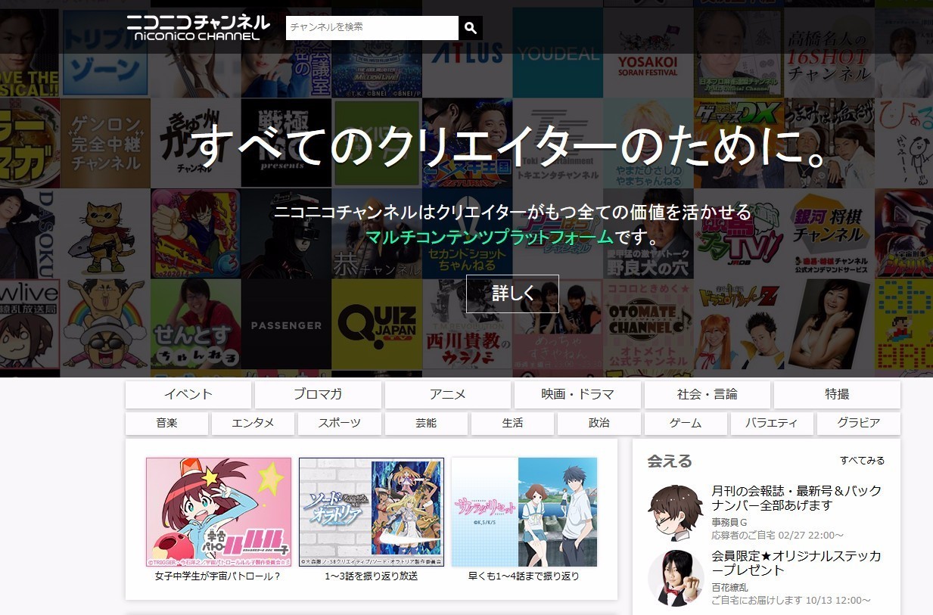
Task: Open the 女子中学生が宇宙パトロール? link
Action: click(x=218, y=576)
